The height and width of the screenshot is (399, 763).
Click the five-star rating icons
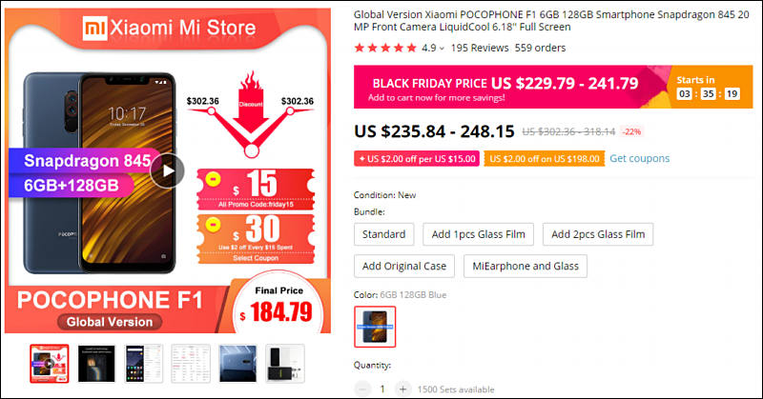(384, 48)
